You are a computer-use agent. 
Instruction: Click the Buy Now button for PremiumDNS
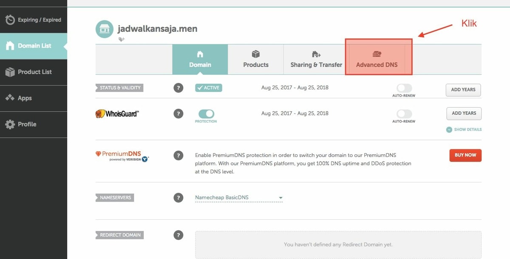click(465, 155)
